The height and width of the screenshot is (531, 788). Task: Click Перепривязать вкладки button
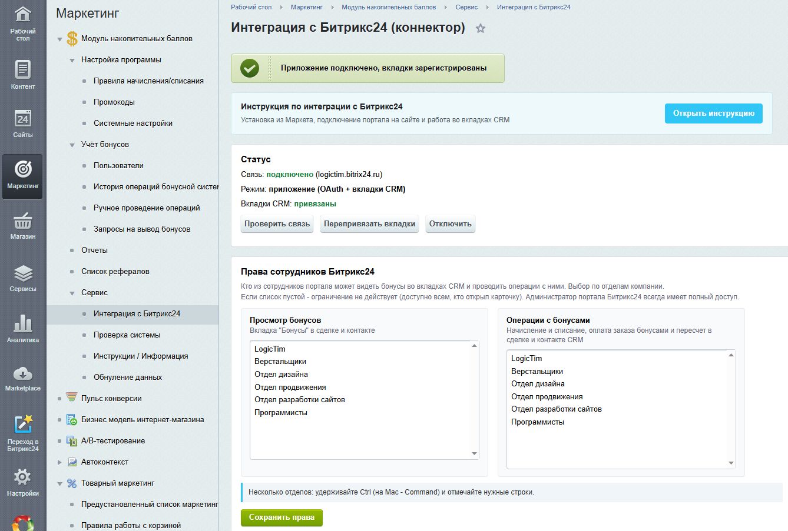[x=370, y=224]
